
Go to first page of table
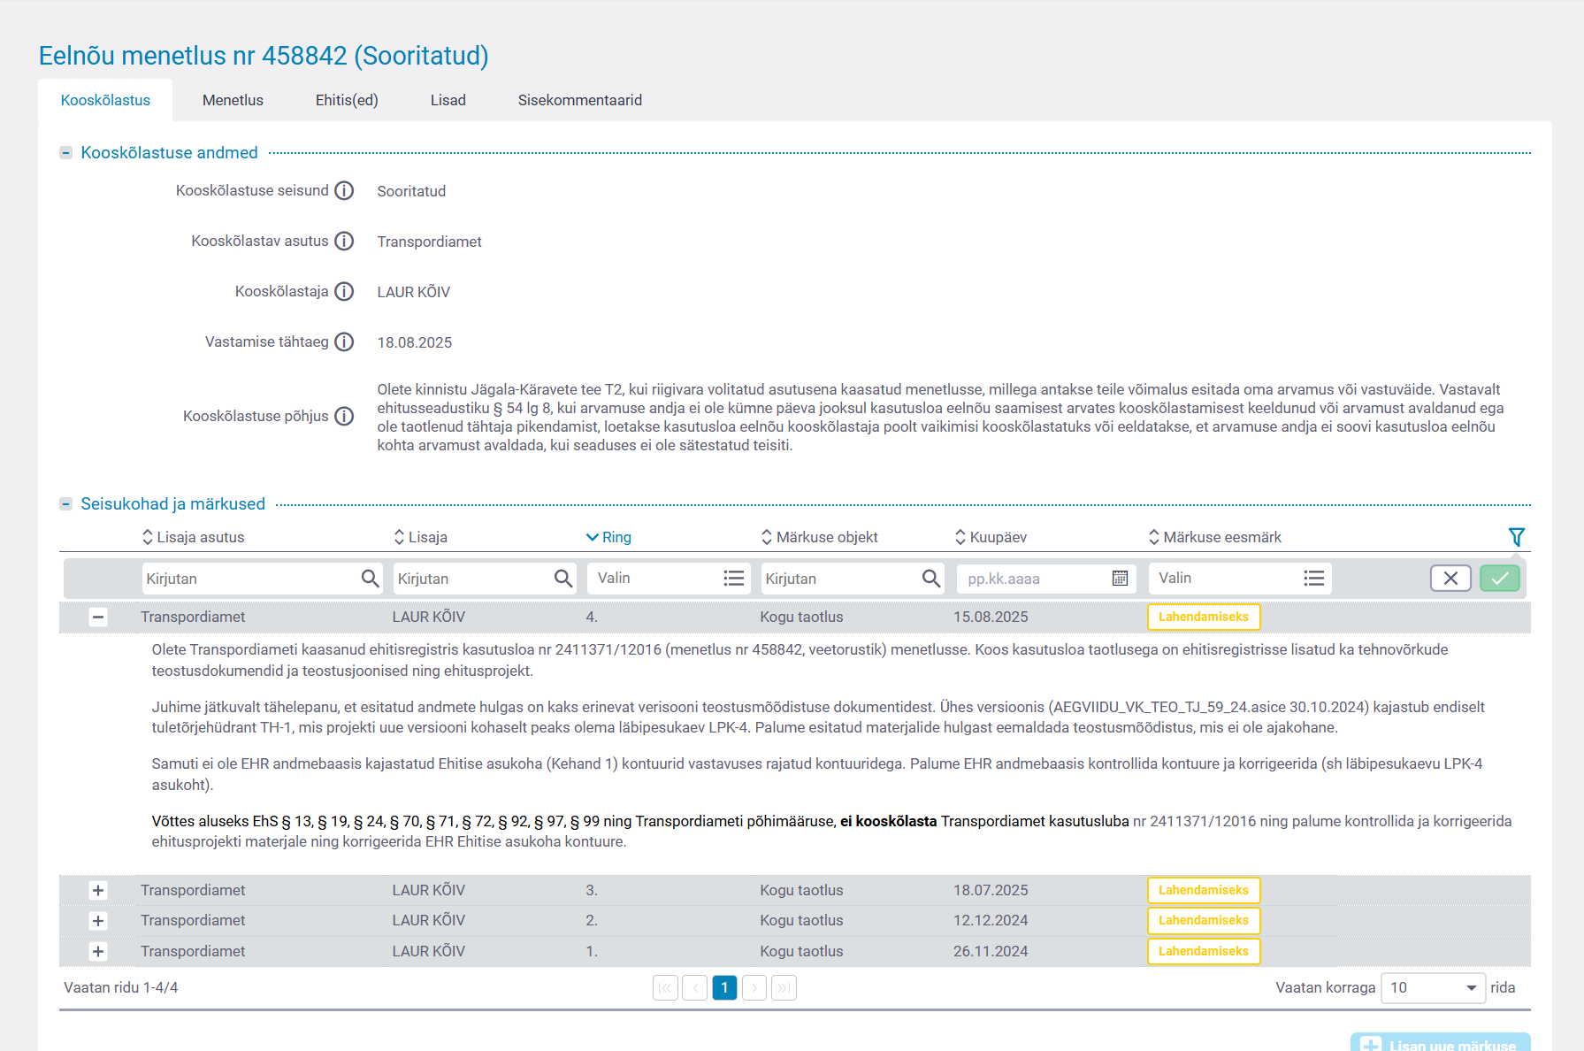click(x=665, y=988)
